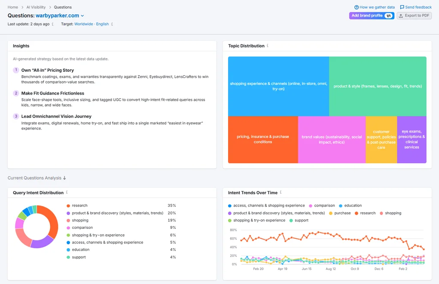
Task: Select the green product & style treemap tile
Action: [378, 86]
